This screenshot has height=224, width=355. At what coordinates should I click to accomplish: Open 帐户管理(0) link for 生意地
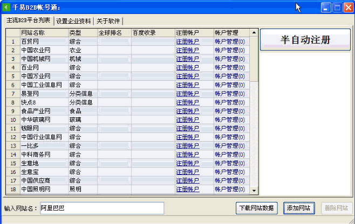pos(230,163)
